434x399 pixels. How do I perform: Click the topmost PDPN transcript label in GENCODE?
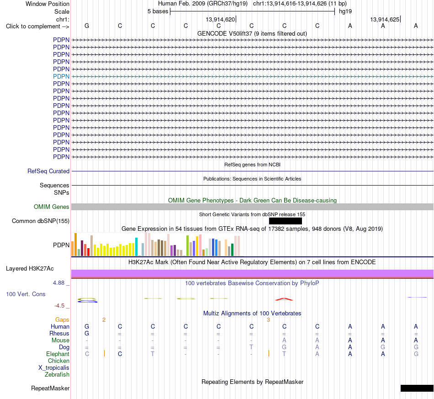61,40
